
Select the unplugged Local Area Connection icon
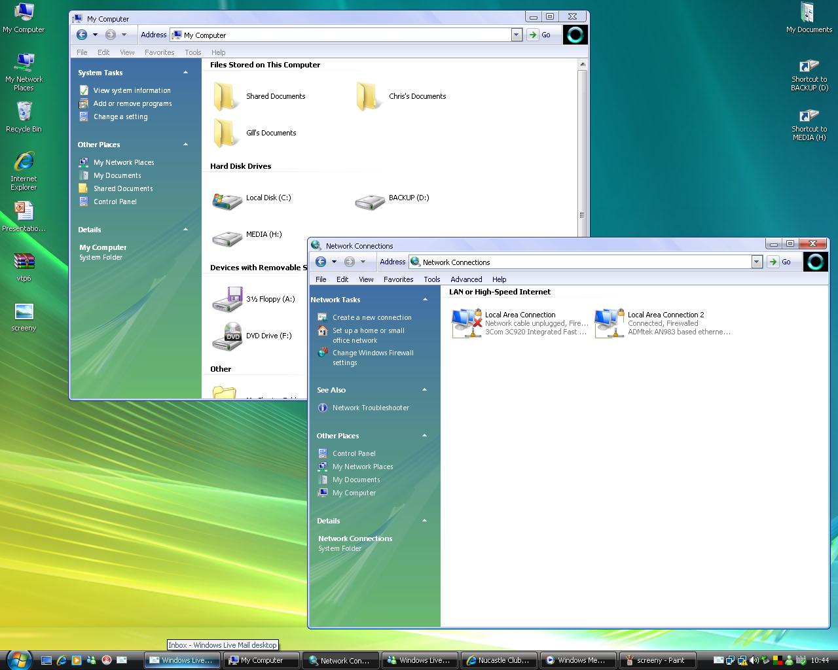pyautogui.click(x=467, y=323)
